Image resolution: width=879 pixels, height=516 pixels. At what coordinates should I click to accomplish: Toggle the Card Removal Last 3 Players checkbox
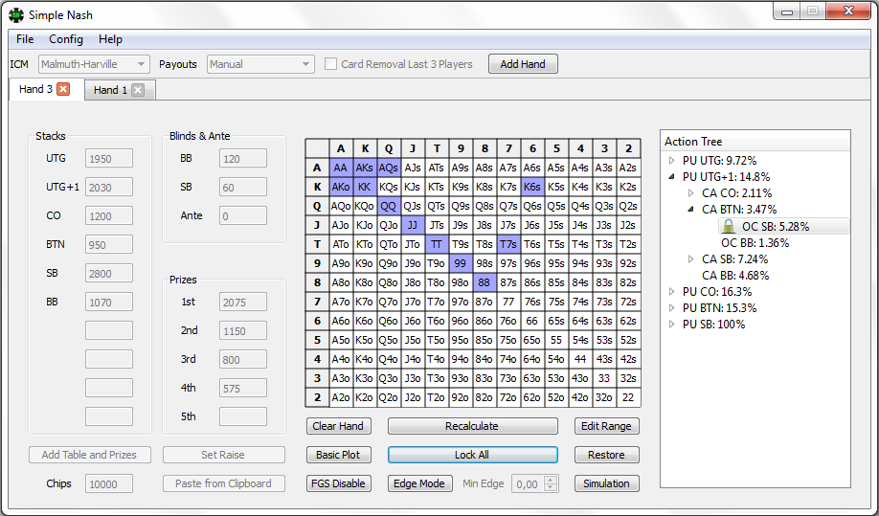pos(330,64)
